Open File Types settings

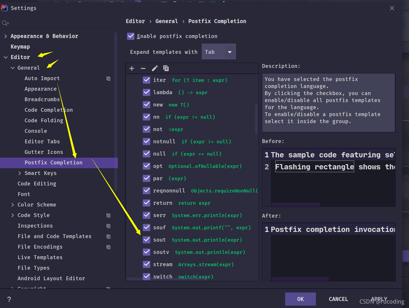tap(34, 268)
